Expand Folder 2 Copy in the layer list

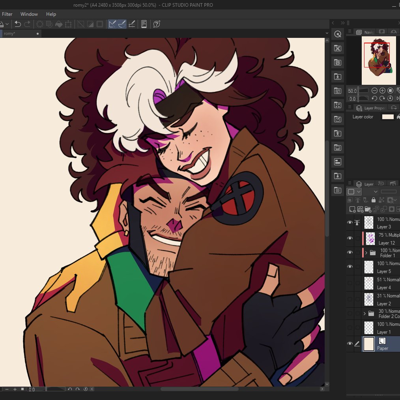[365, 314]
